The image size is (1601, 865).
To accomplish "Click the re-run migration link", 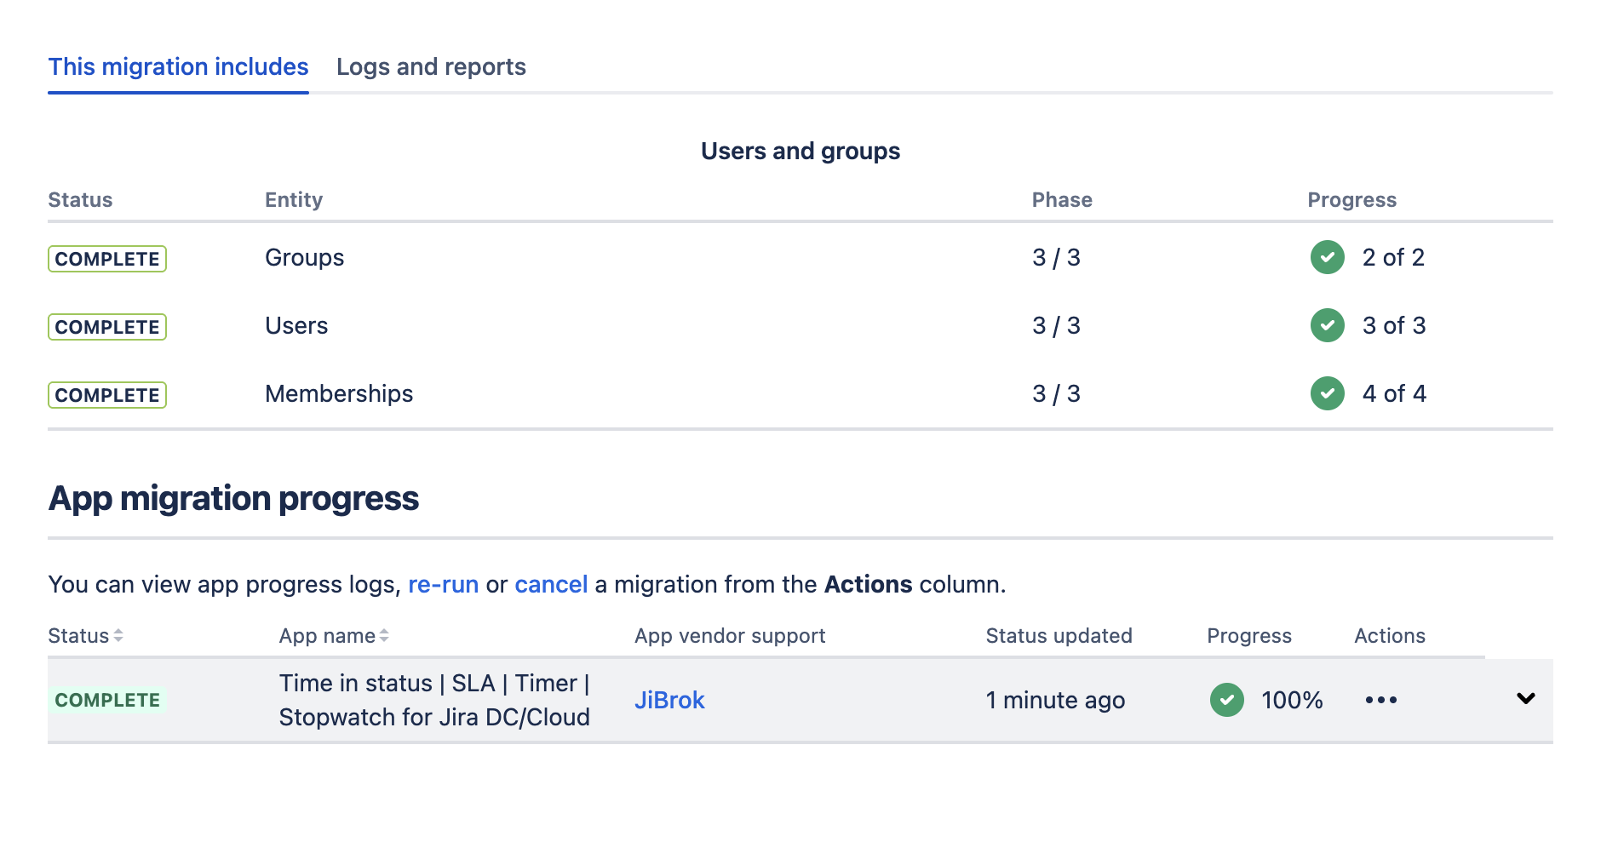I will tap(443, 584).
